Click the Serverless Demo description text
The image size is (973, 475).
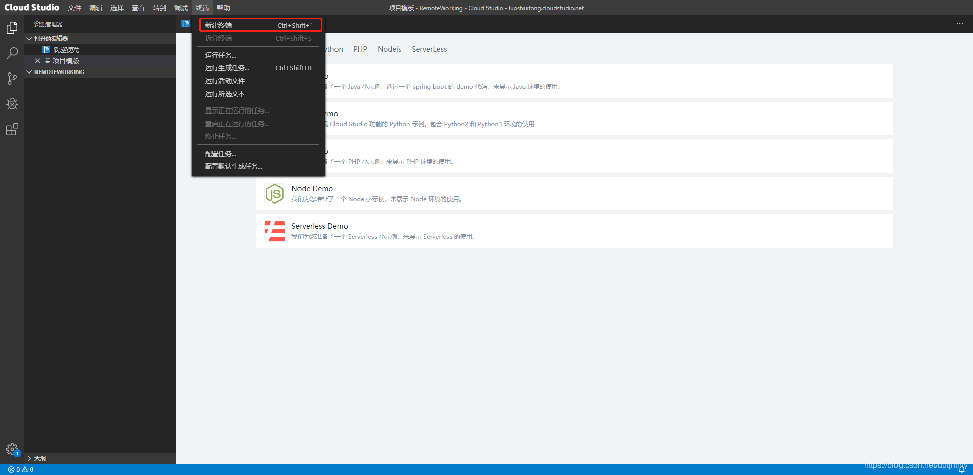[x=384, y=237]
